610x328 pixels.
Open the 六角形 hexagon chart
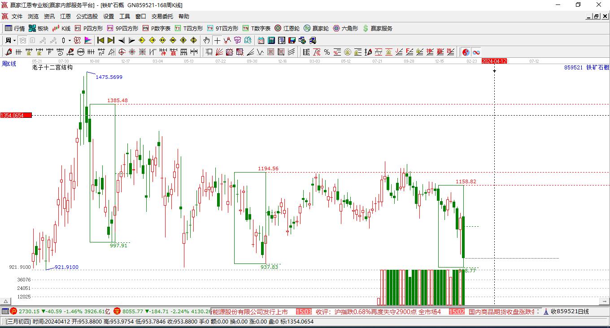click(x=345, y=28)
